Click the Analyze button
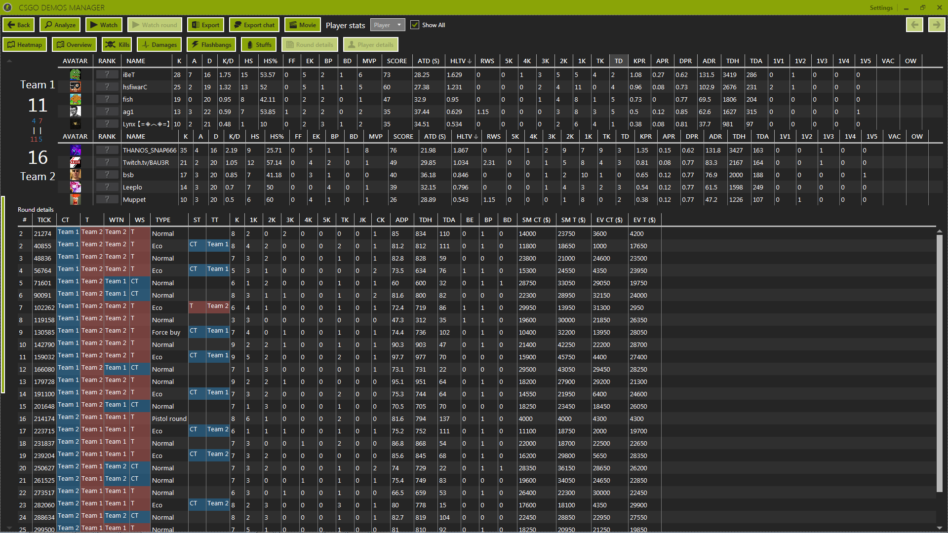This screenshot has height=533, width=948. tap(60, 25)
